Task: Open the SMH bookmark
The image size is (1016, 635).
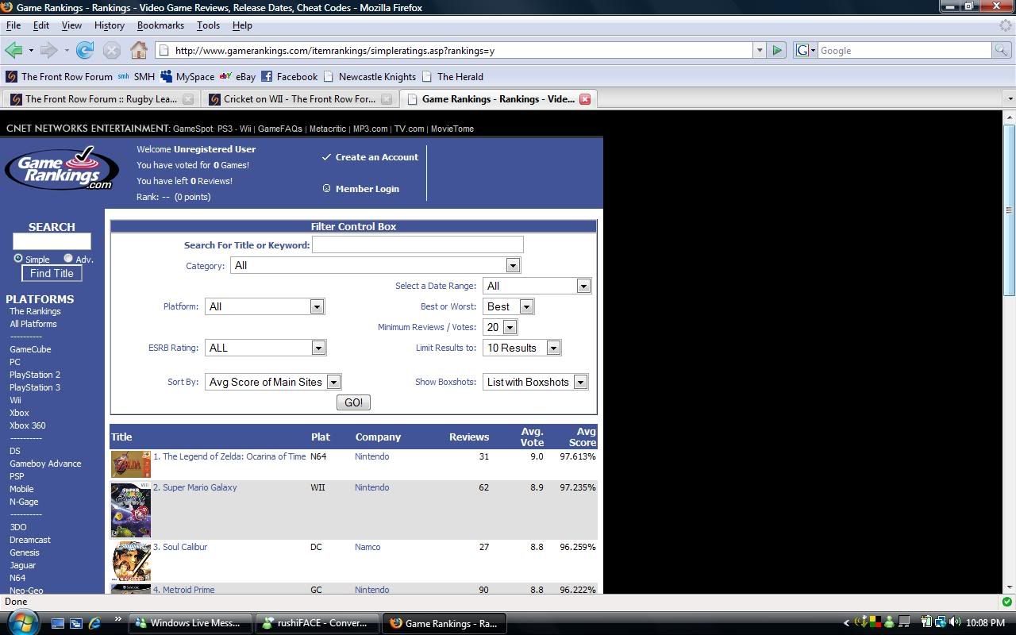Action: (x=137, y=77)
